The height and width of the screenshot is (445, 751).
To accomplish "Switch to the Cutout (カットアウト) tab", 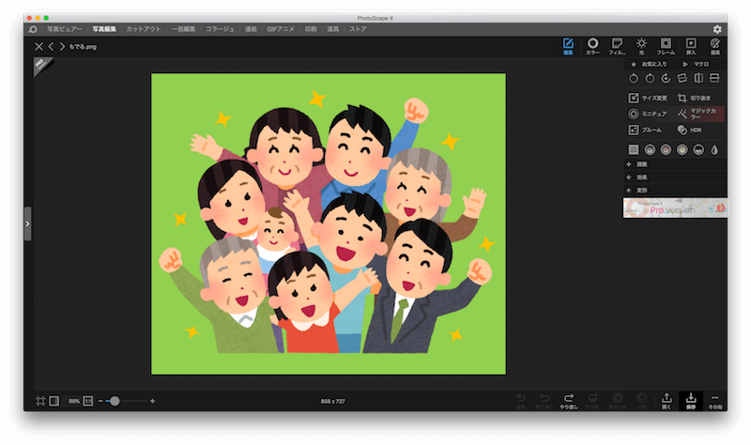I will click(142, 30).
